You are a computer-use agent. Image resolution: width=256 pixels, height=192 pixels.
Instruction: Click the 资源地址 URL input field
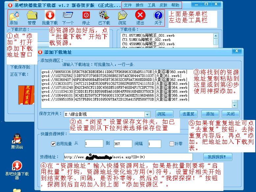[x=128, y=157]
